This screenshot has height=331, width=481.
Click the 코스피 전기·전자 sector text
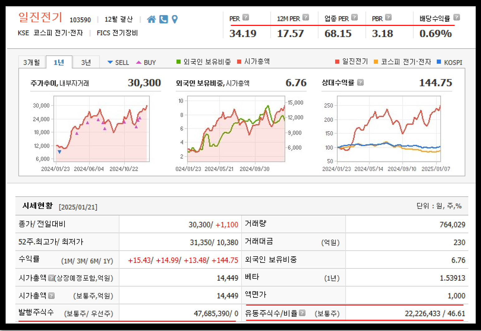[x=58, y=33]
